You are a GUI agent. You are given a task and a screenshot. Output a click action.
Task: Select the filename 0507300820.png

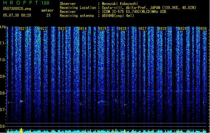click(x=17, y=9)
